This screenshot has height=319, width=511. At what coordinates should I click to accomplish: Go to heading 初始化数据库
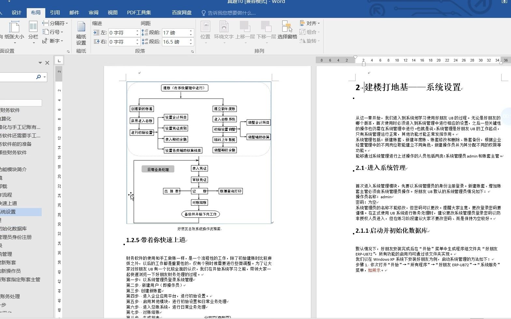coord(13,229)
